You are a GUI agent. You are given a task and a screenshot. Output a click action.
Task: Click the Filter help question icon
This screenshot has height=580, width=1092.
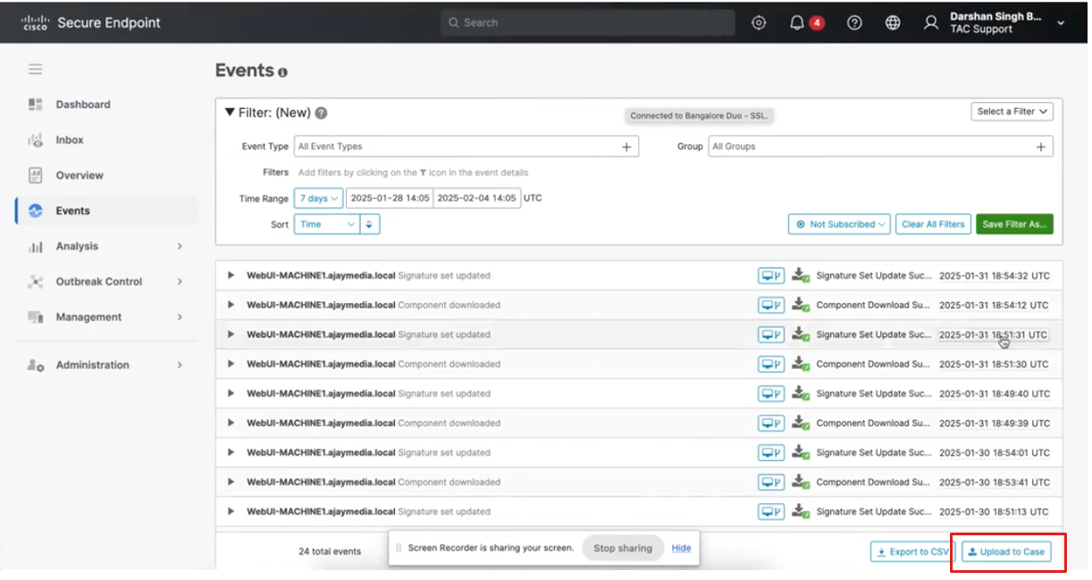click(x=321, y=113)
